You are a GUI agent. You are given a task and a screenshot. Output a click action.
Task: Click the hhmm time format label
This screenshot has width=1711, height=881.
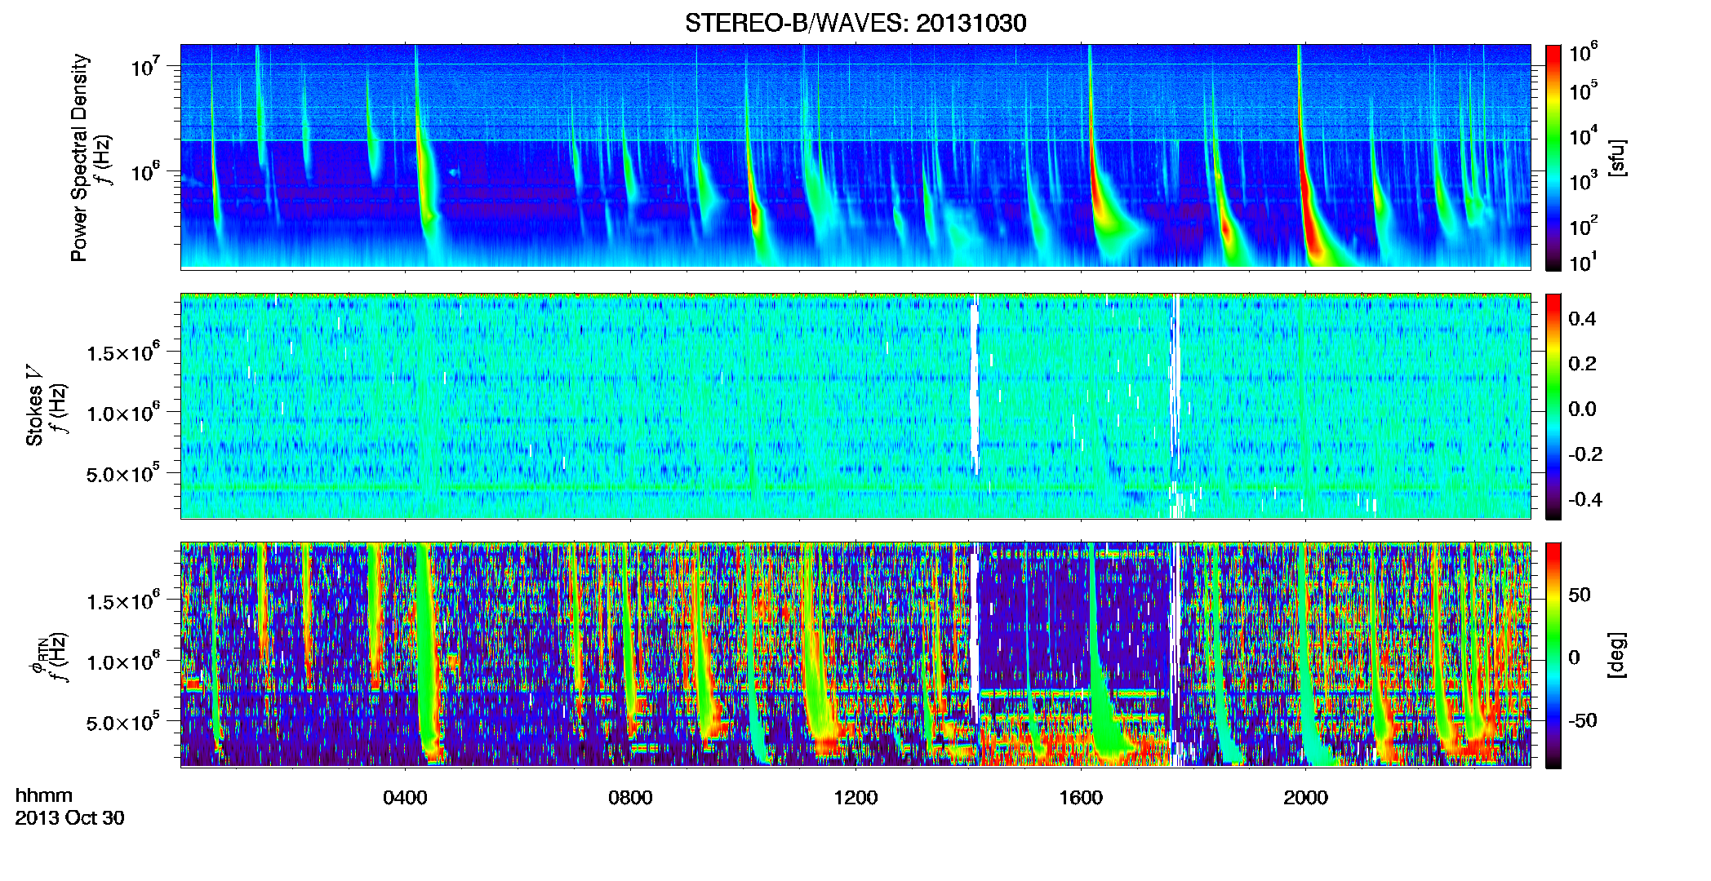coord(44,795)
